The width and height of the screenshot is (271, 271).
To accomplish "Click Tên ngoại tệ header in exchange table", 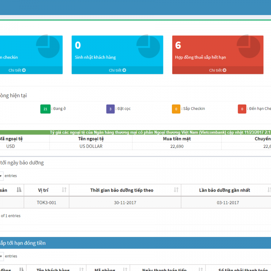I will (x=91, y=139).
